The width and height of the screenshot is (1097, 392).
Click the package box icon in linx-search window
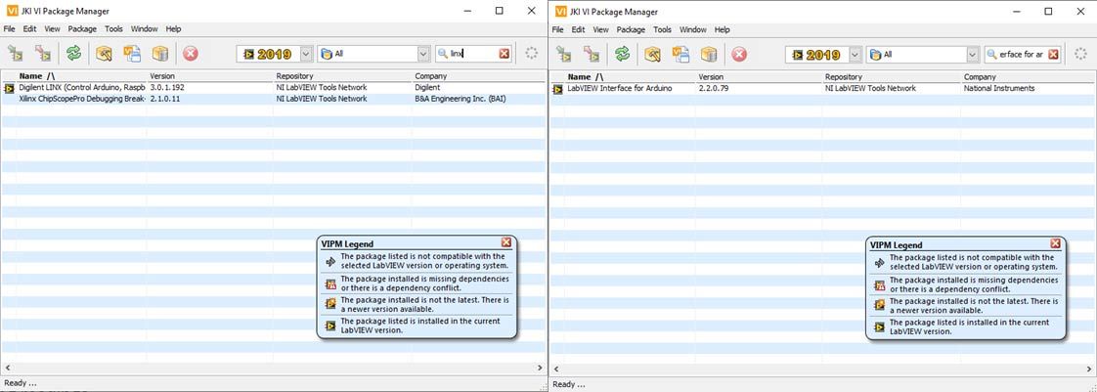click(x=160, y=53)
